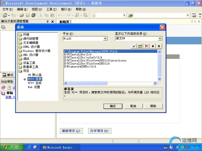Image resolution: width=202 pixels, height=151 pixels.
Task: Click the toolbar window icon at far right
Action: coord(194,15)
